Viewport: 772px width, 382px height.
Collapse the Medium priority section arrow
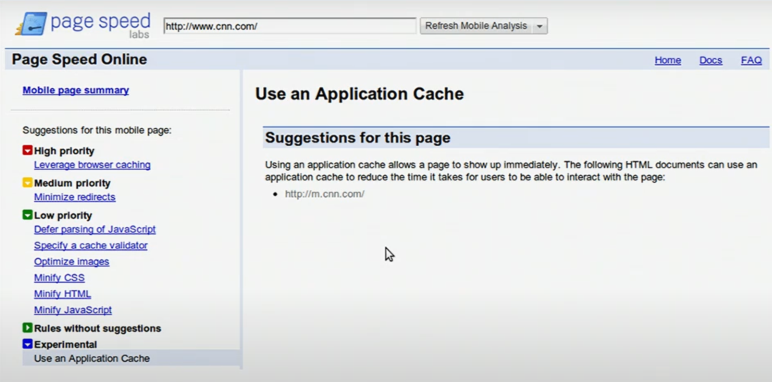pyautogui.click(x=27, y=183)
